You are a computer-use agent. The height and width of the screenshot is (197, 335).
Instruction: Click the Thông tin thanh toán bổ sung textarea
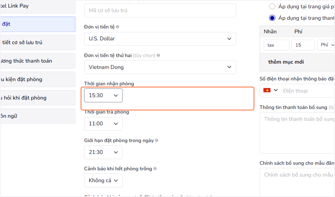[x=297, y=133]
